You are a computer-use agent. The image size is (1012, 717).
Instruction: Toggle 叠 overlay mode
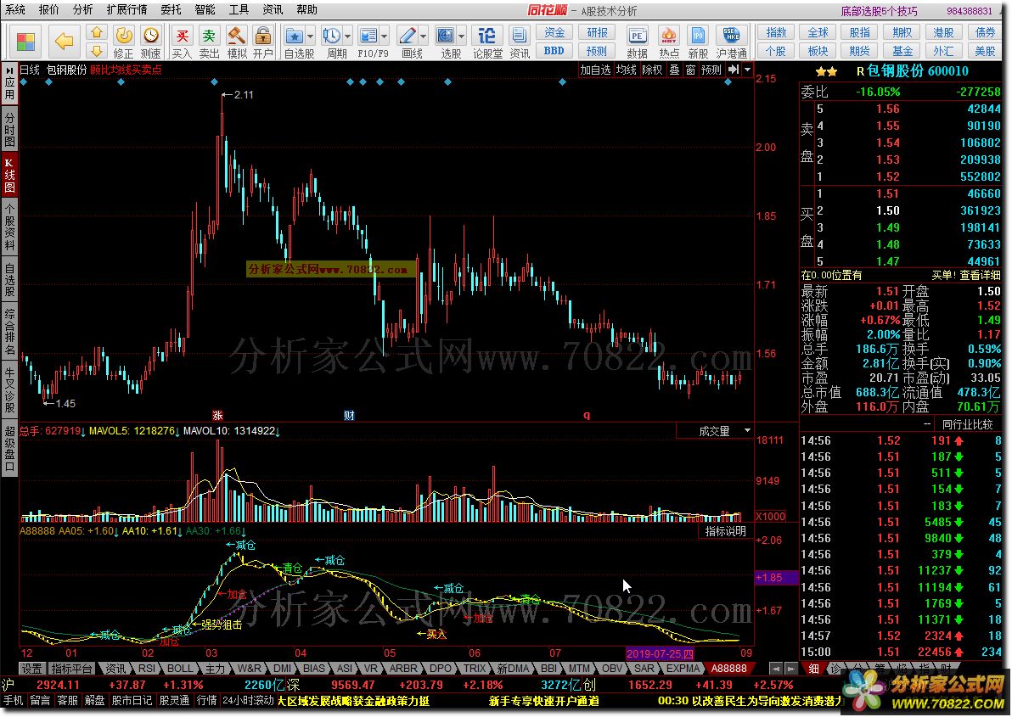[x=674, y=70]
